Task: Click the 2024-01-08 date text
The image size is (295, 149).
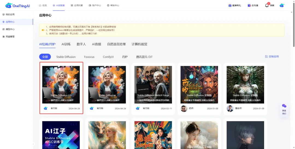Action: (213, 109)
